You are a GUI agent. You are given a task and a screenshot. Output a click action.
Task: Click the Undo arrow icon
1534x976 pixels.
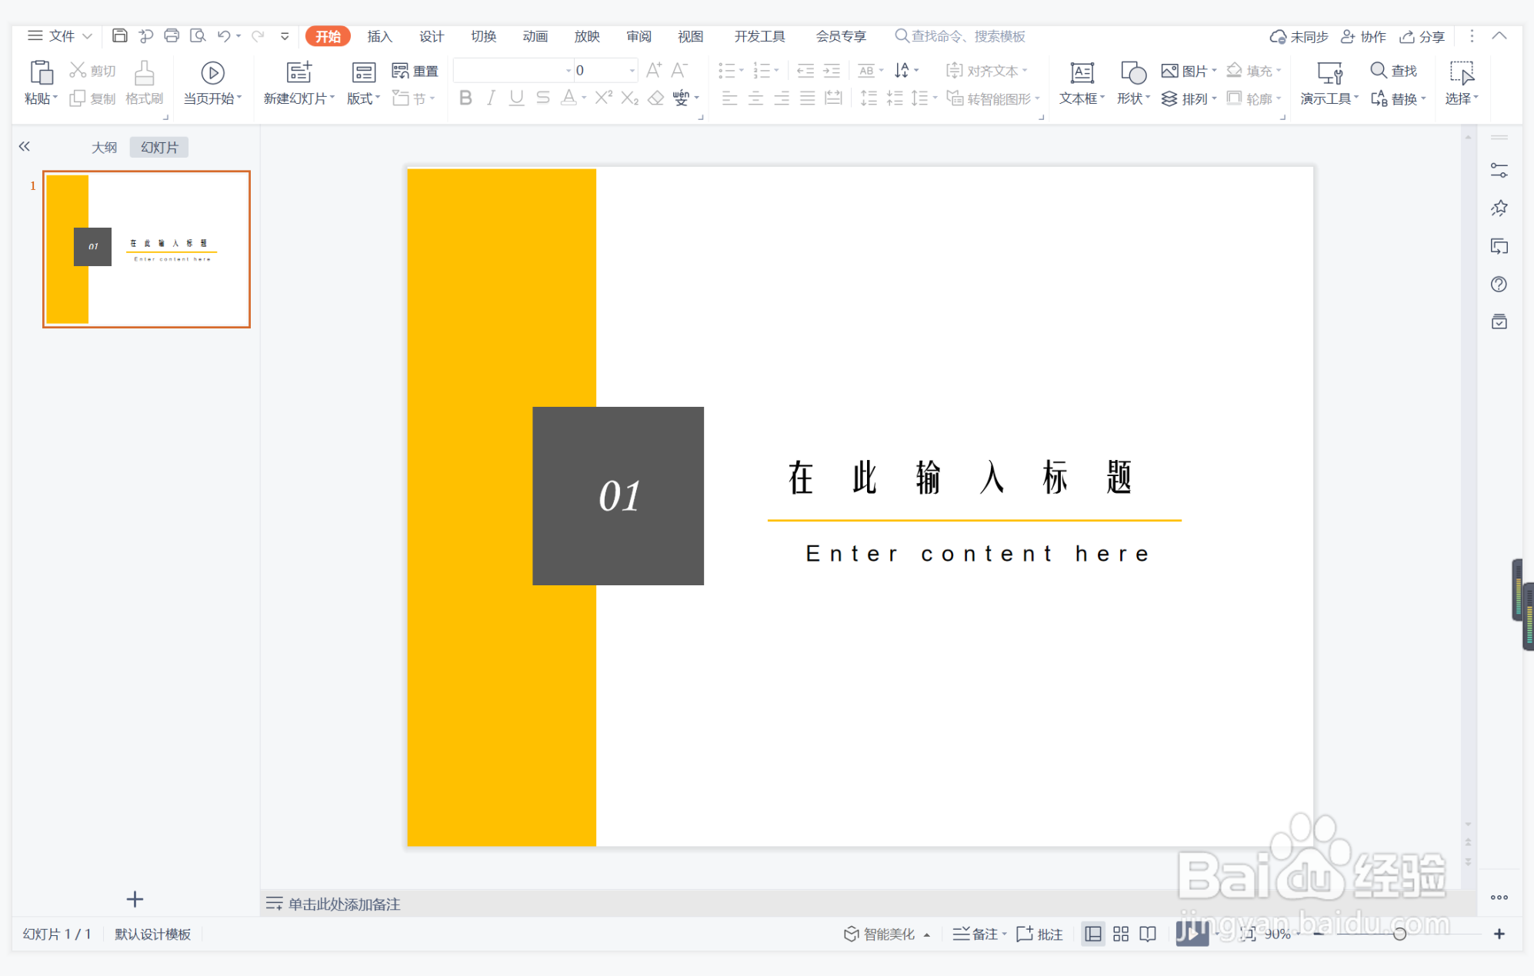tap(224, 35)
